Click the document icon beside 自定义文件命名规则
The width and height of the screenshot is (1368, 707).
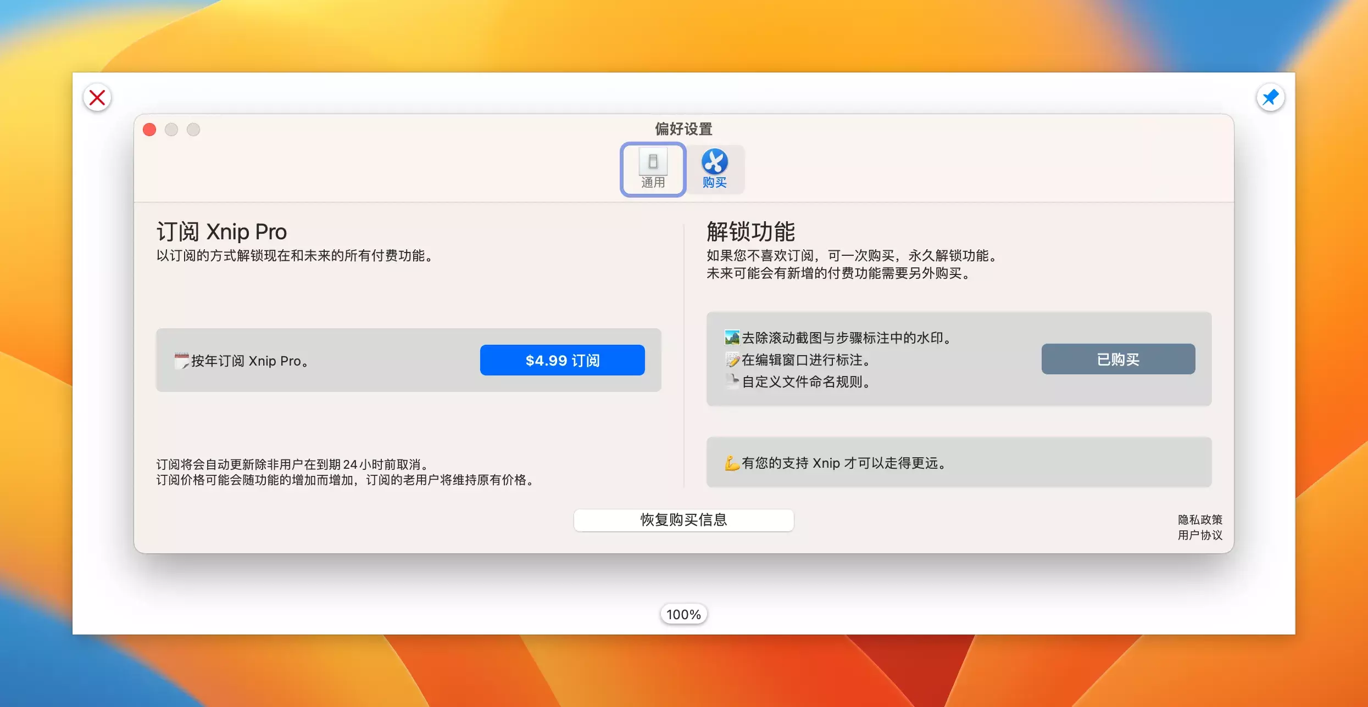pyautogui.click(x=732, y=381)
